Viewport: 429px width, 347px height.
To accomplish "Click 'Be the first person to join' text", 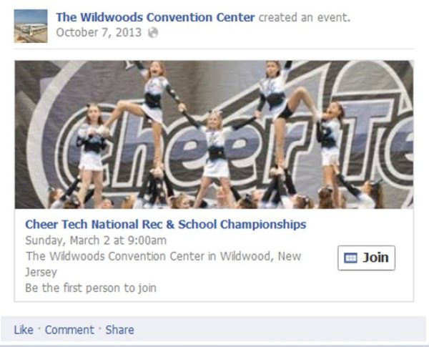I will (x=91, y=288).
